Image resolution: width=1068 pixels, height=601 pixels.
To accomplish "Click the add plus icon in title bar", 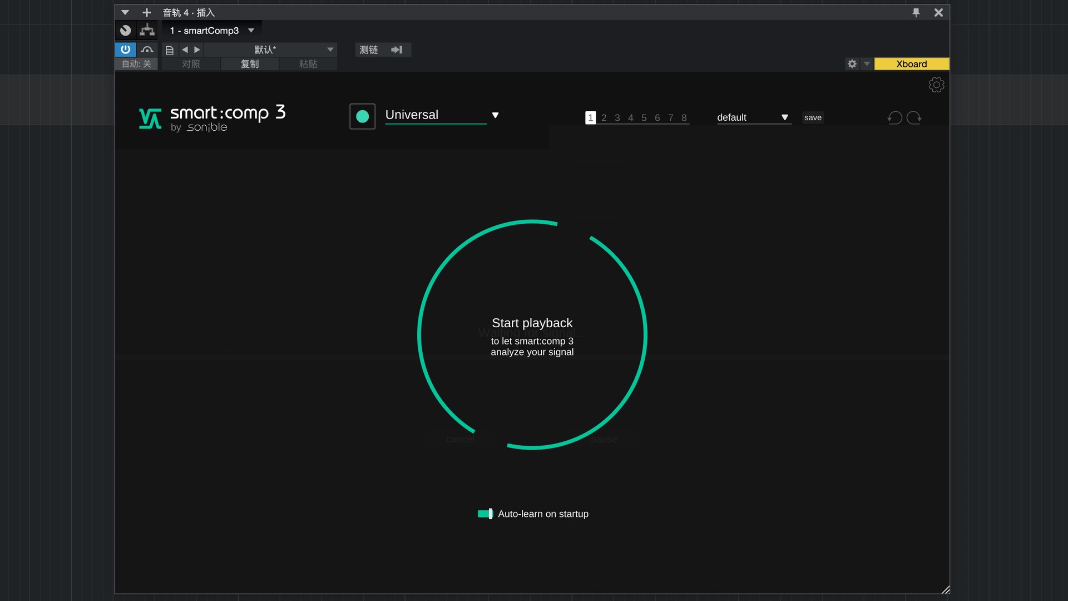I will point(147,12).
